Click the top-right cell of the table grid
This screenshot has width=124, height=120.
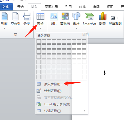pos(84,41)
